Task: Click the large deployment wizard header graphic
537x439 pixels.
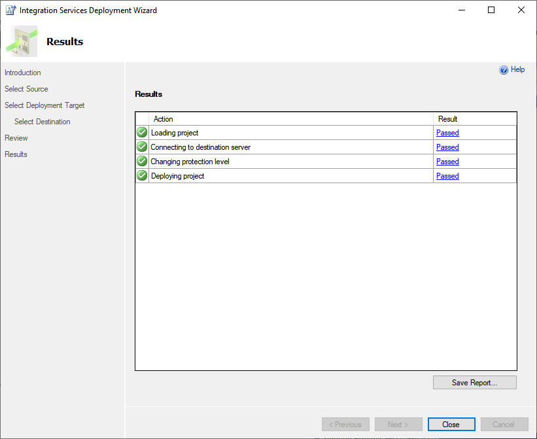Action: point(22,41)
